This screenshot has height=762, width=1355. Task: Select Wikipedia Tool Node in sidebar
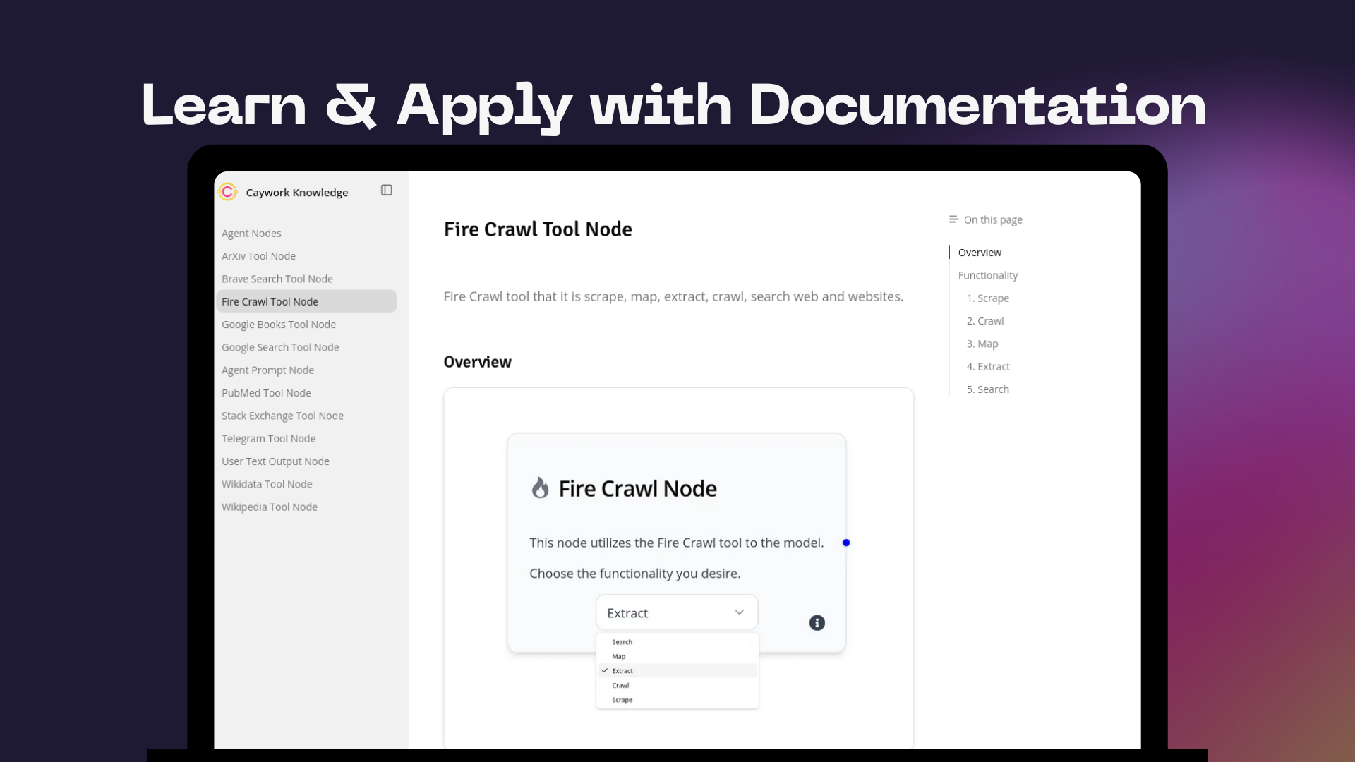pyautogui.click(x=269, y=507)
